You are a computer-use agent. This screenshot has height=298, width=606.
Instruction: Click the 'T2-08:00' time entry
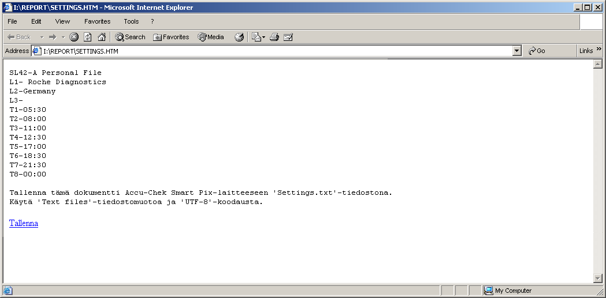coord(28,119)
